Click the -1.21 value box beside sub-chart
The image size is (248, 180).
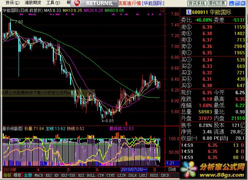(x=172, y=163)
